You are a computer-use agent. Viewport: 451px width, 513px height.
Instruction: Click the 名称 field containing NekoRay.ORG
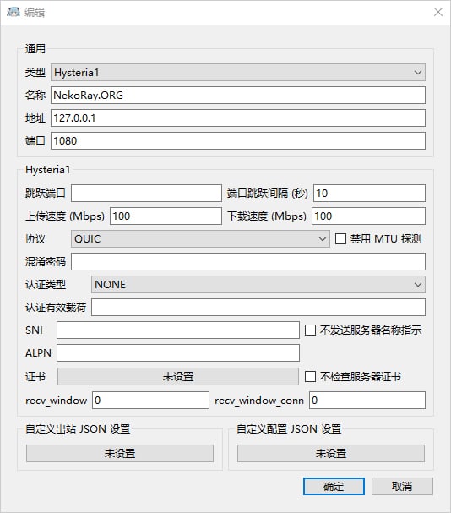pyautogui.click(x=238, y=96)
